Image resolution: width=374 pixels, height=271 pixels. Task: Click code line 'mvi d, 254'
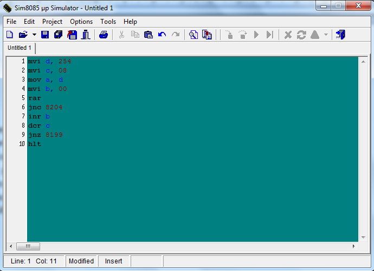(50, 61)
